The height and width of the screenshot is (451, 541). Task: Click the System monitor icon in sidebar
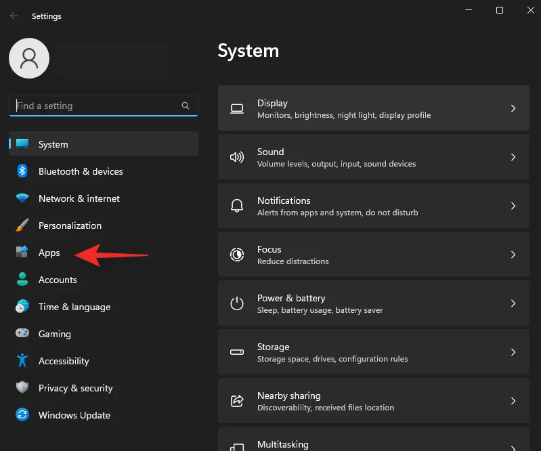click(x=22, y=144)
